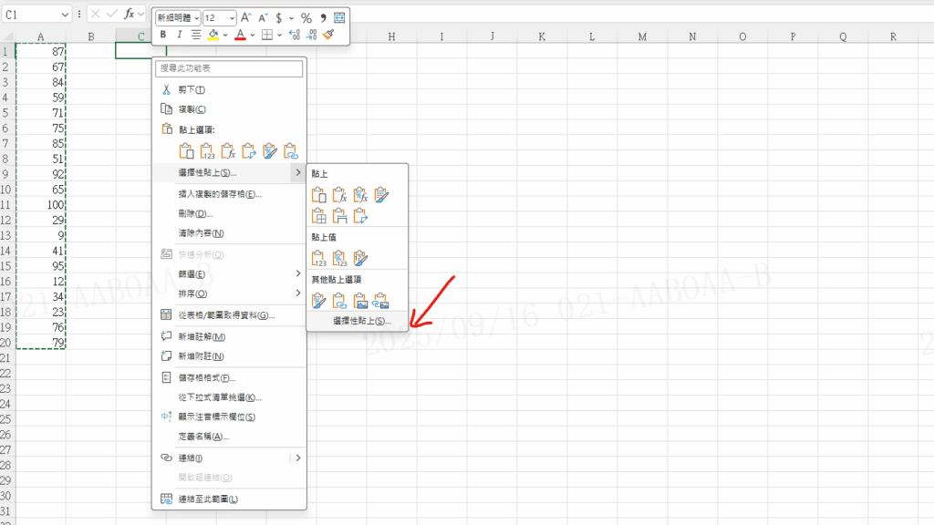The height and width of the screenshot is (525, 934).
Task: Click 插入複製的儲存格 menu entry
Action: point(220,193)
